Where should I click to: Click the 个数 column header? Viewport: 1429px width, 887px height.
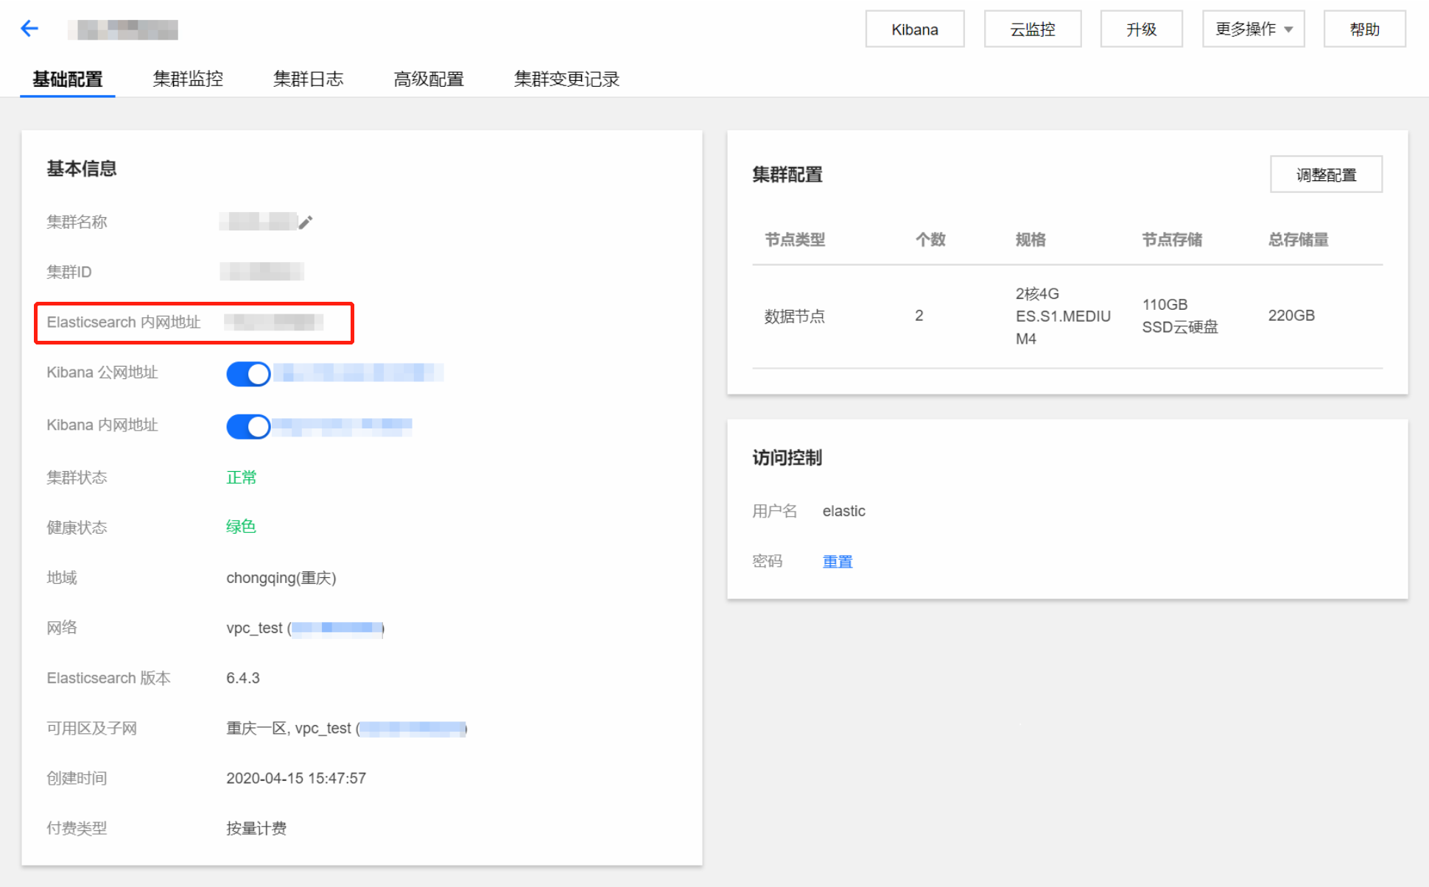pyautogui.click(x=930, y=240)
